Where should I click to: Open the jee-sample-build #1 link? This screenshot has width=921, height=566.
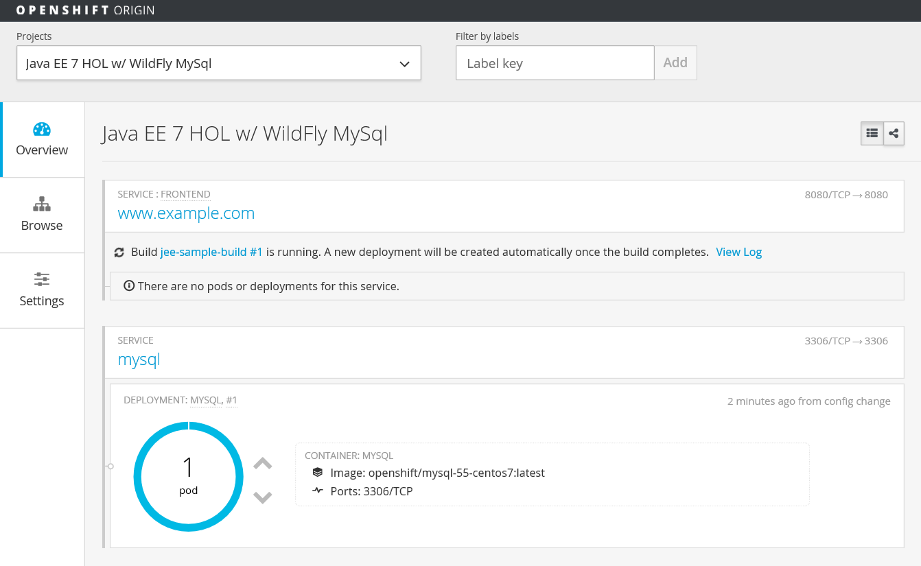[211, 252]
